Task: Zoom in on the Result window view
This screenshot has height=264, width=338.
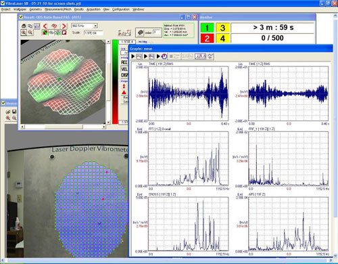Action: pos(24,32)
